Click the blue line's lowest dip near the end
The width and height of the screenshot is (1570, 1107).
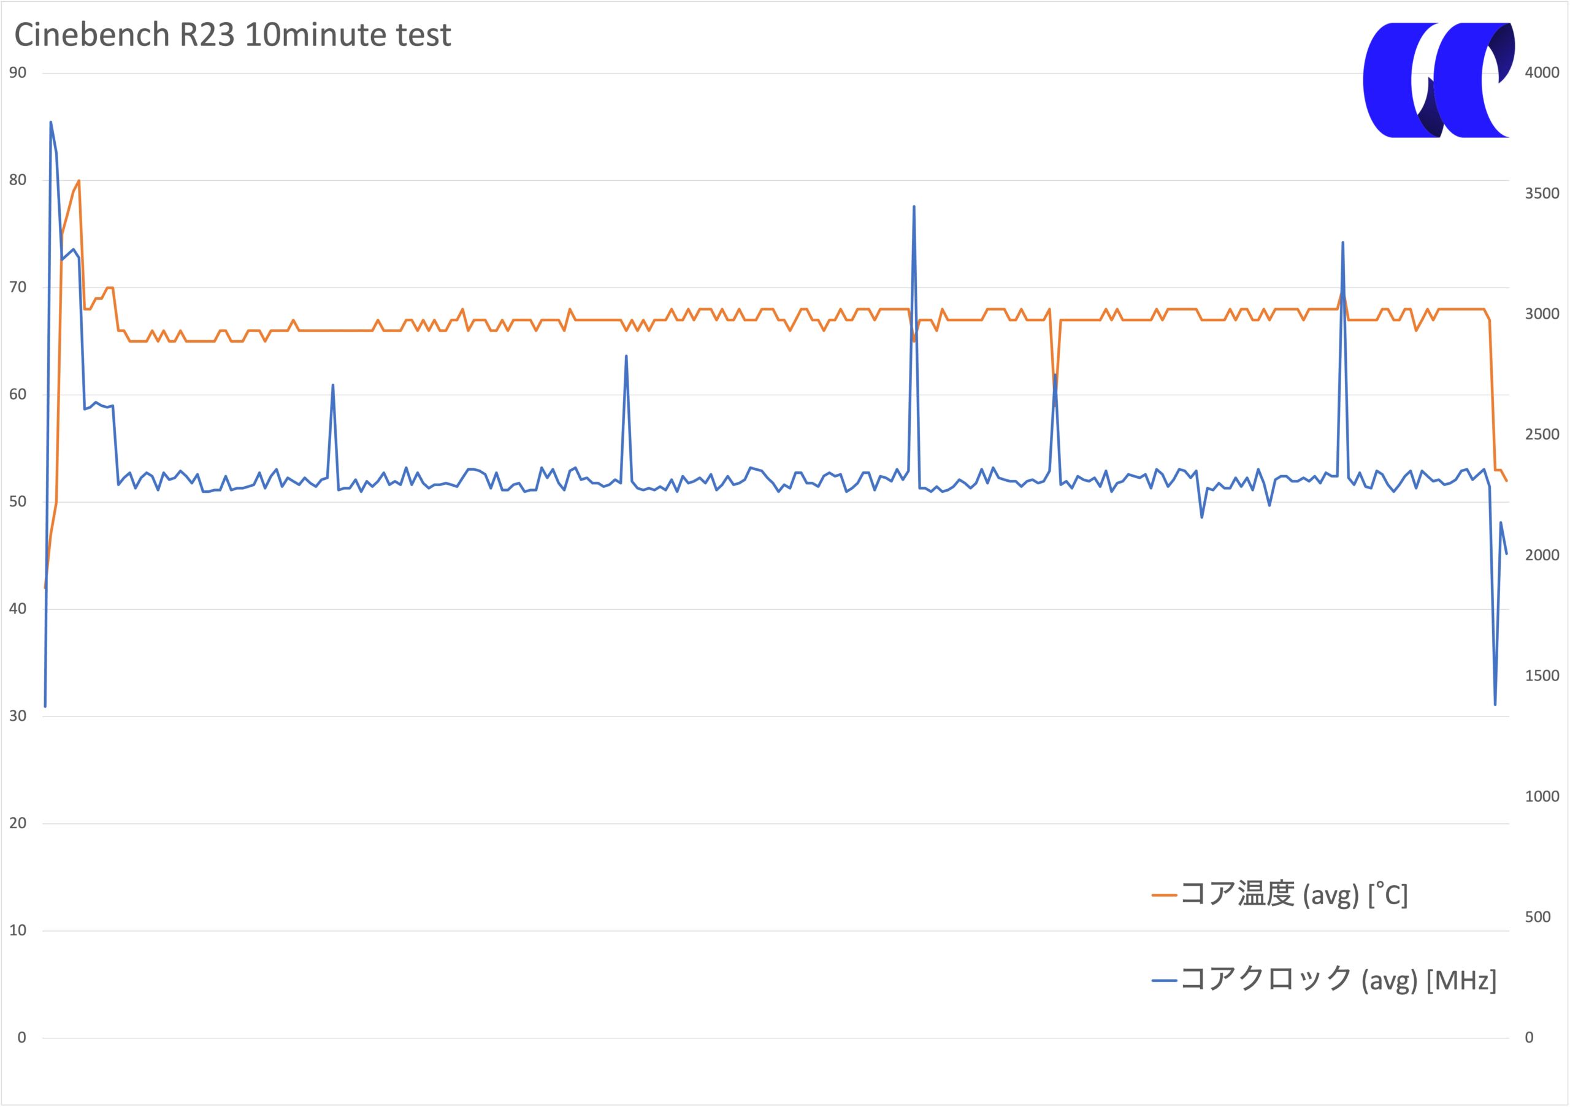point(1495,704)
